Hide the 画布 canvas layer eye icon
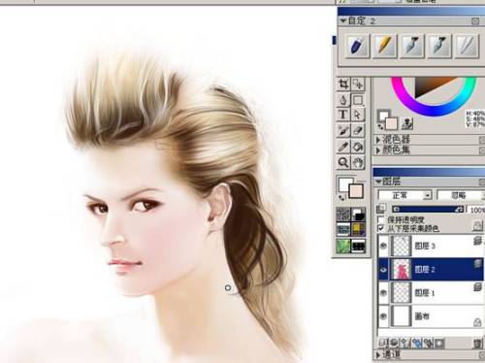The height and width of the screenshot is (363, 485). [383, 316]
